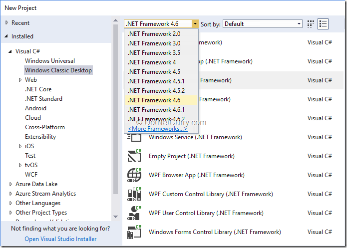Select .NET Standard category
This screenshot has width=347, height=248.
click(x=43, y=99)
